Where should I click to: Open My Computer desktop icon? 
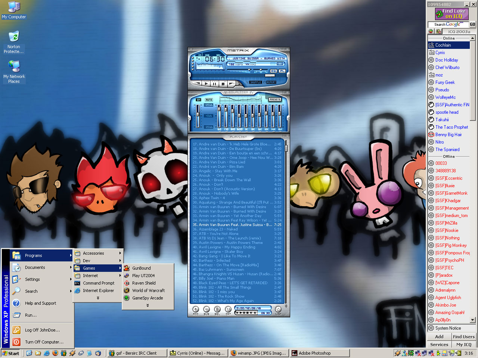pyautogui.click(x=14, y=10)
